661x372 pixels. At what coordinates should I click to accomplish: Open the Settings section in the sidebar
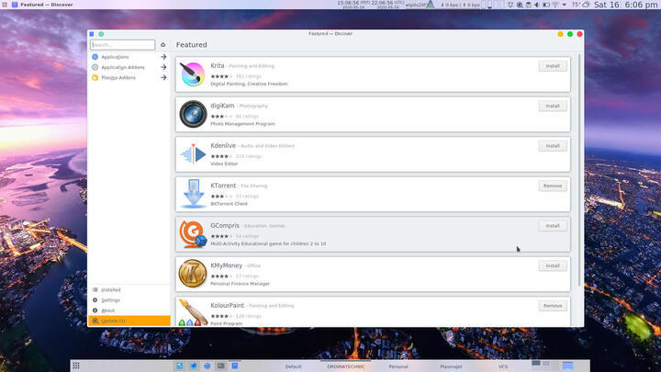tap(129, 299)
